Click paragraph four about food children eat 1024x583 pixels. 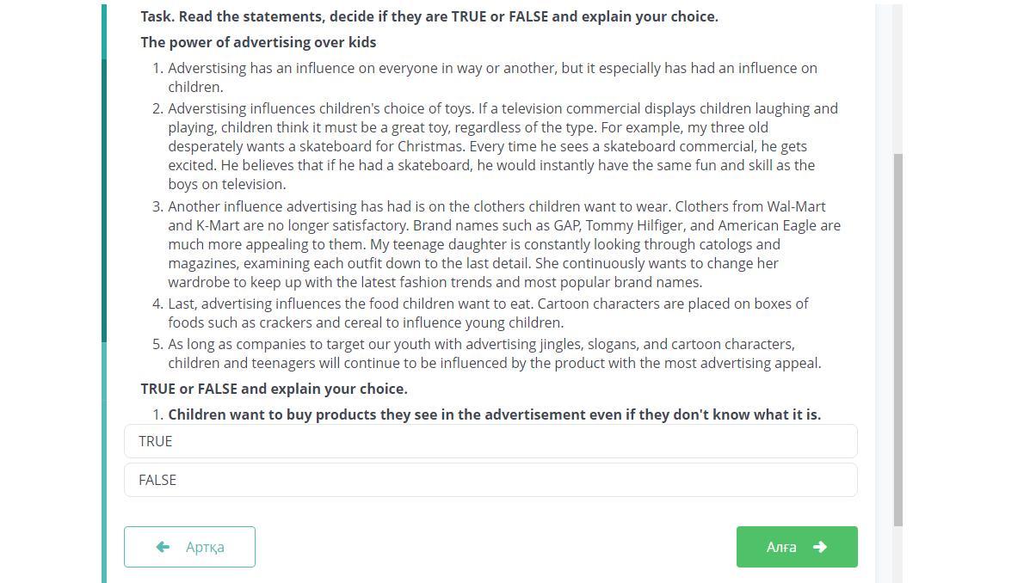(488, 313)
